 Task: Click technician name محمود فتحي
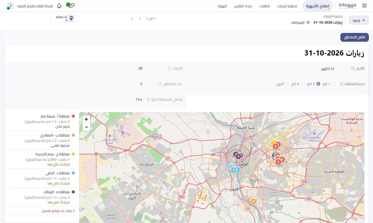pos(60,145)
